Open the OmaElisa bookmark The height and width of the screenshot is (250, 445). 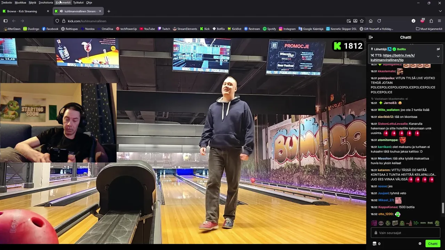pos(105,29)
